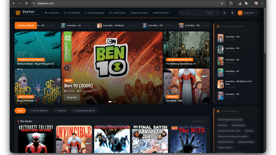
Task: Open browser extensions puzzle icon
Action: (x=231, y=3)
